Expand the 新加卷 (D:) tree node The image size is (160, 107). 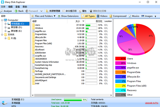coord(6,27)
